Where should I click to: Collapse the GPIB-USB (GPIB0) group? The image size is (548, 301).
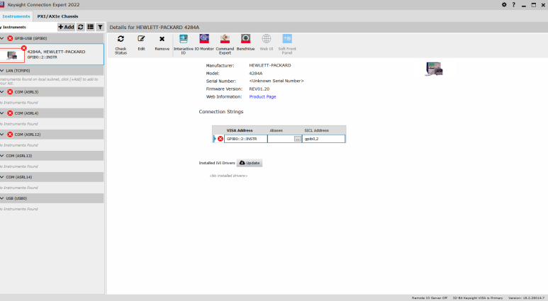pos(2,38)
